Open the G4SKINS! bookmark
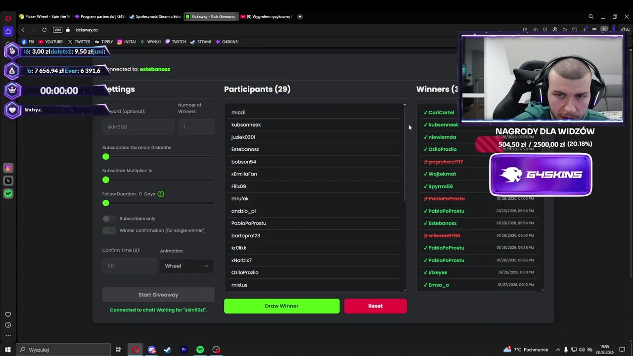Viewport: 633px width, 356px height. [x=227, y=42]
